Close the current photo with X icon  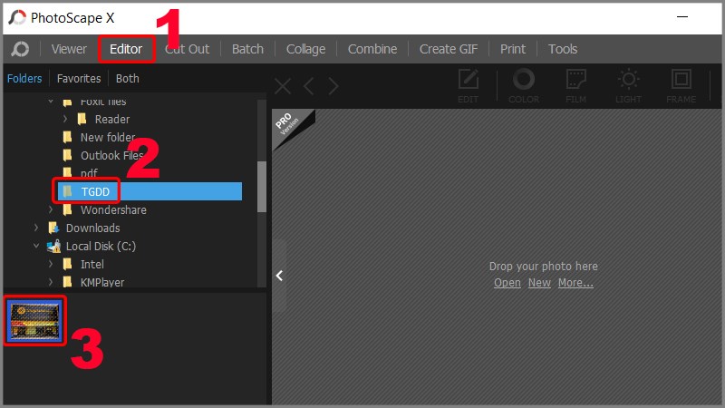click(x=283, y=86)
